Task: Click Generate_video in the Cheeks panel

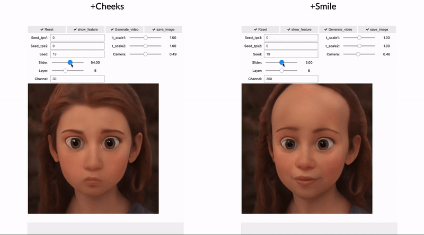Action: [125, 30]
